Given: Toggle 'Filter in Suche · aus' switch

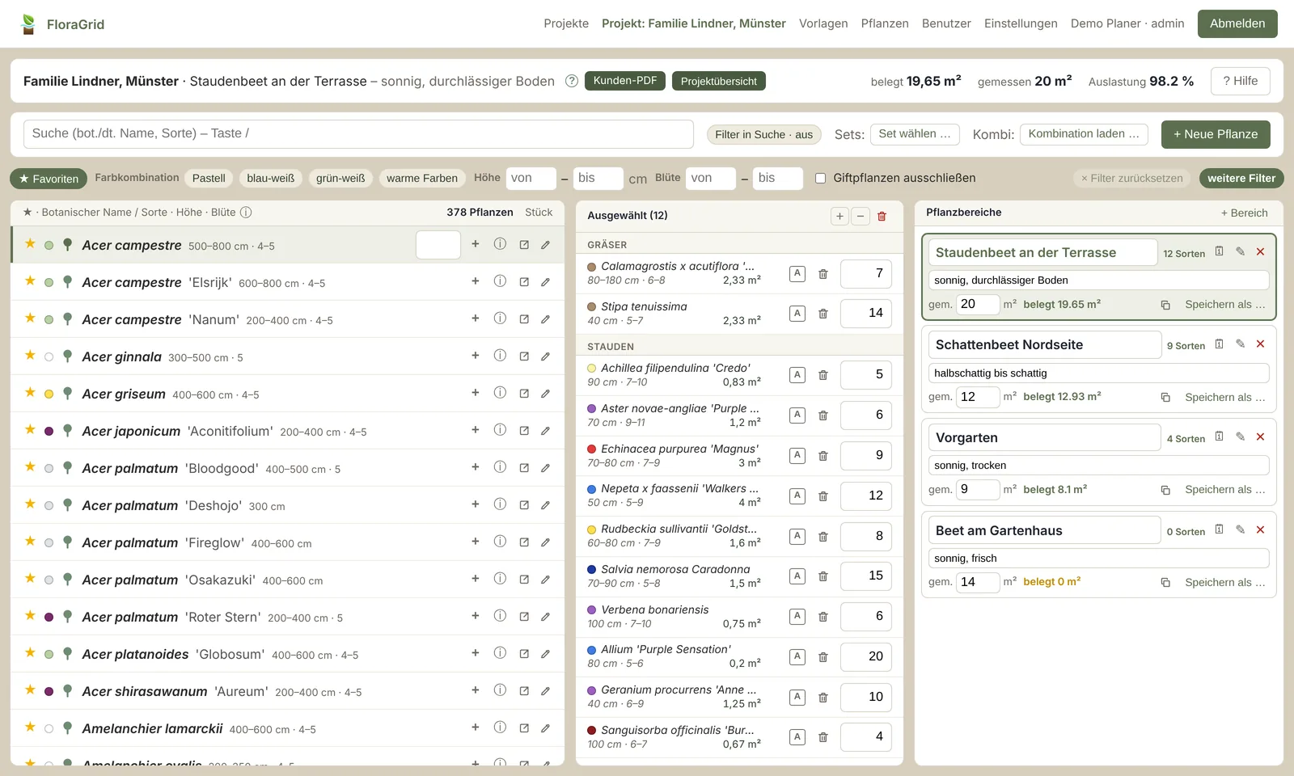Looking at the screenshot, I should coord(763,135).
